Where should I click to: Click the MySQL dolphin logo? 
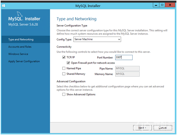click(x=20, y=14)
